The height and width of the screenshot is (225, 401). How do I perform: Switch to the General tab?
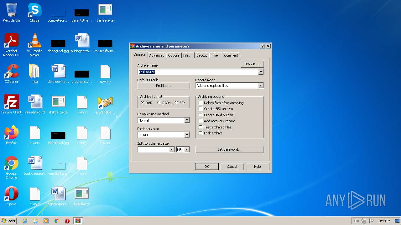click(140, 55)
